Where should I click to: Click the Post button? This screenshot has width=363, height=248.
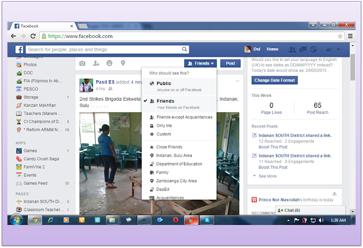click(230, 63)
